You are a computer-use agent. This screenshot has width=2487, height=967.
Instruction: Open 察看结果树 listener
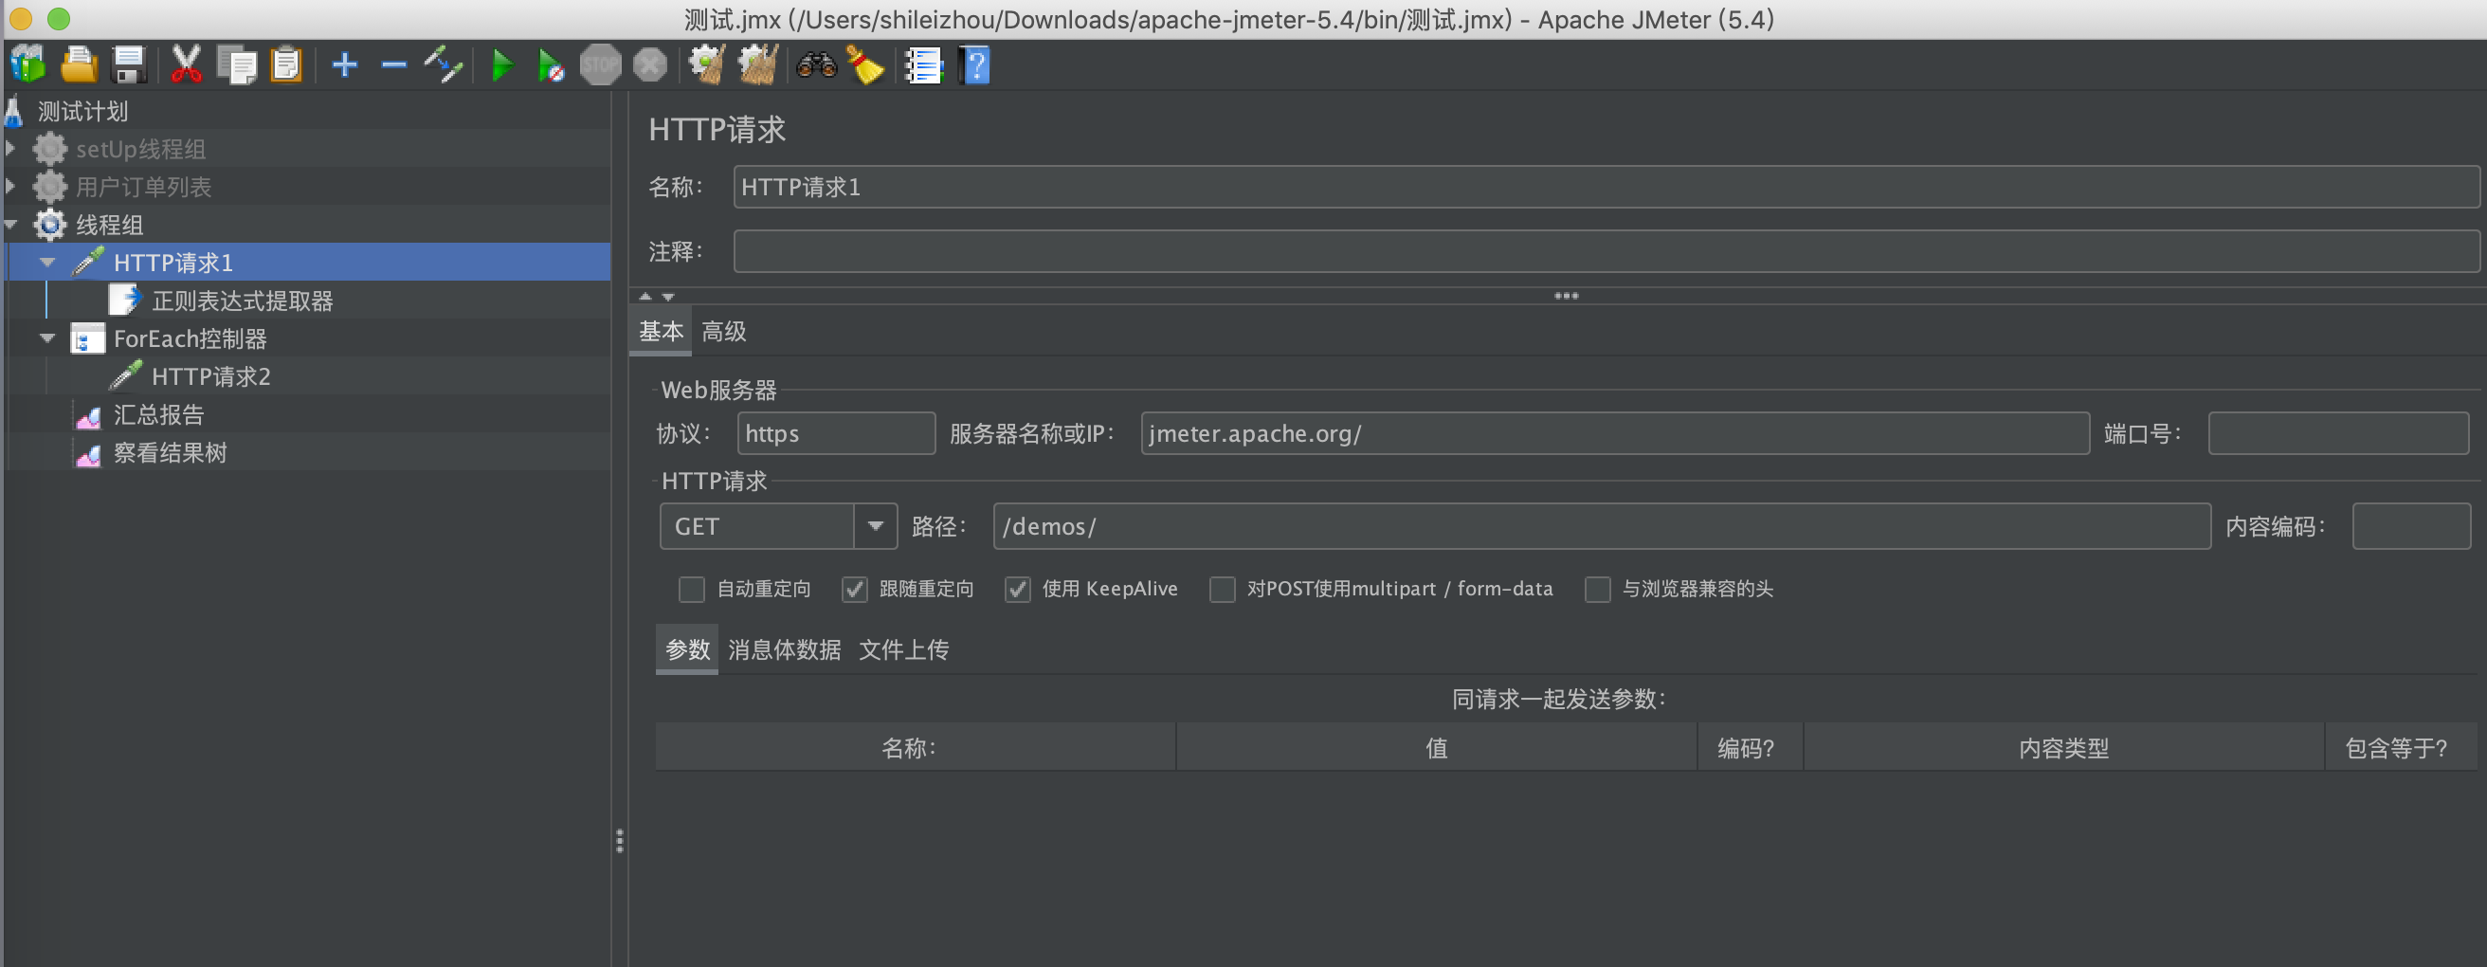tap(170, 452)
